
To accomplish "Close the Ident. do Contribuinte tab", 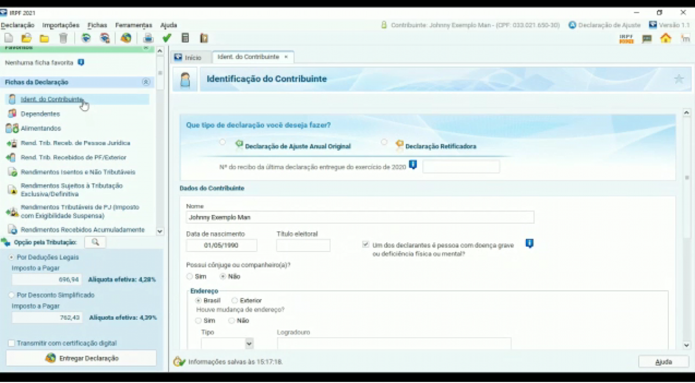I will [286, 57].
